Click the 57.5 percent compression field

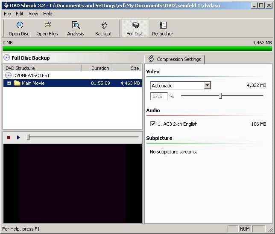159,96
